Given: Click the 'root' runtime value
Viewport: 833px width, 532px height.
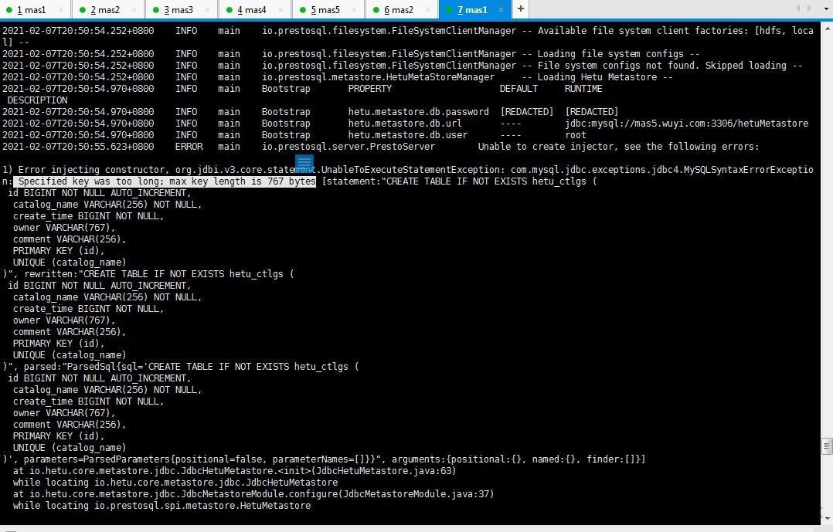Looking at the screenshot, I should pyautogui.click(x=576, y=135).
